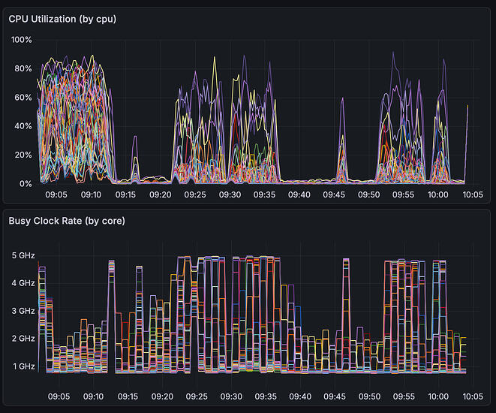Click the 09:30 time label under Busy Clock Rate
496x413 pixels.
coord(231,396)
